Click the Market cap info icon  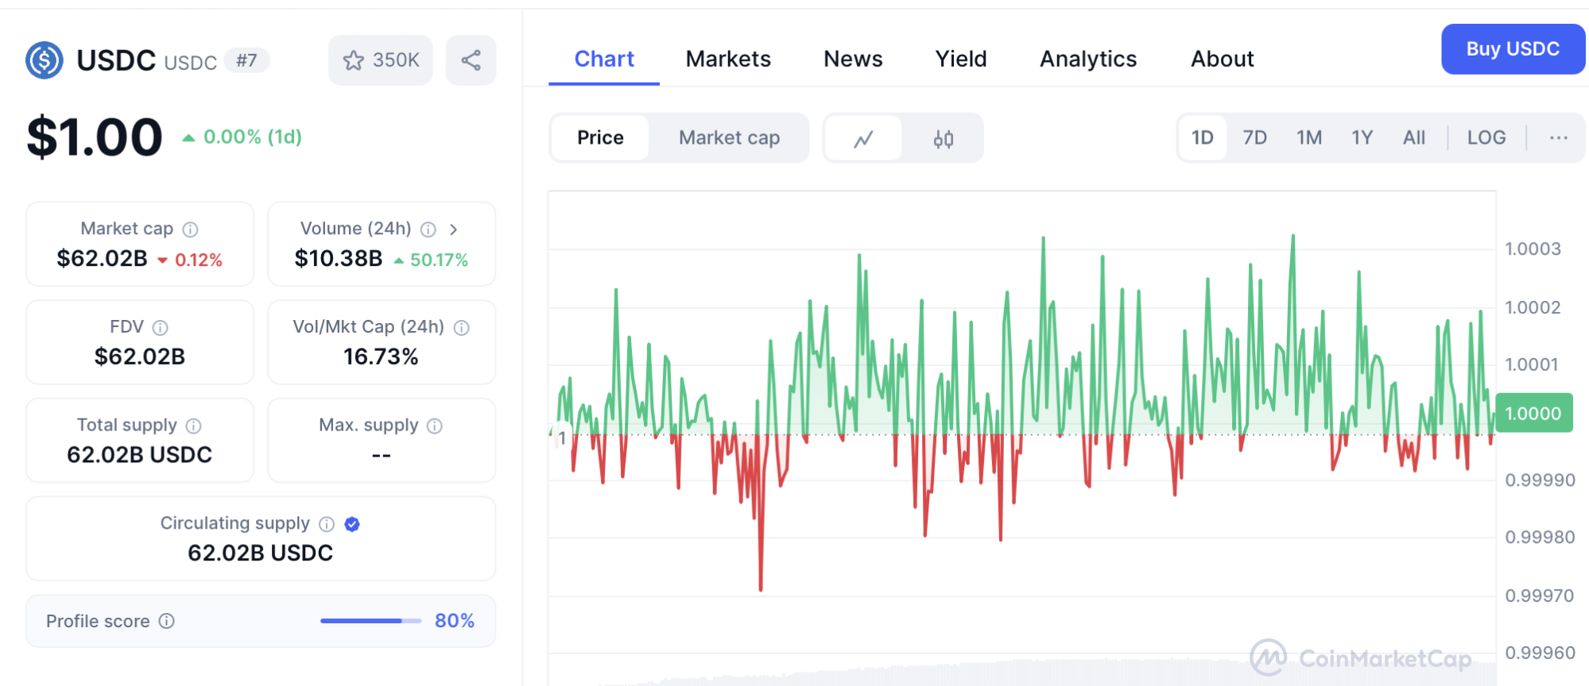pos(191,229)
